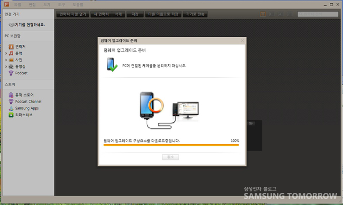Open the 보기 menu
This screenshot has width=343, height=205.
pos(47,5)
